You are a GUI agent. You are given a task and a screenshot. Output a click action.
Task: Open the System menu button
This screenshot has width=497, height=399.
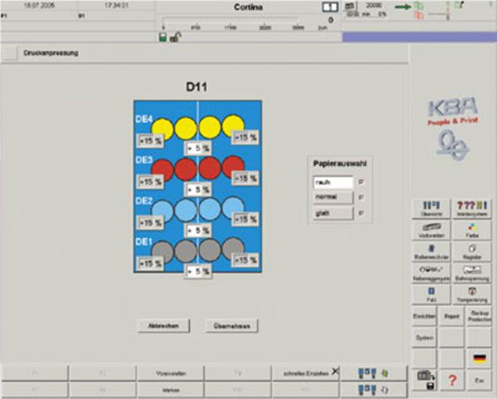425,337
